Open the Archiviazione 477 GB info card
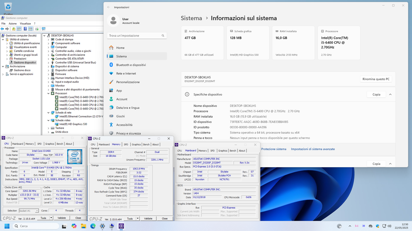Screen dimensions: 412x231 (x=202, y=43)
